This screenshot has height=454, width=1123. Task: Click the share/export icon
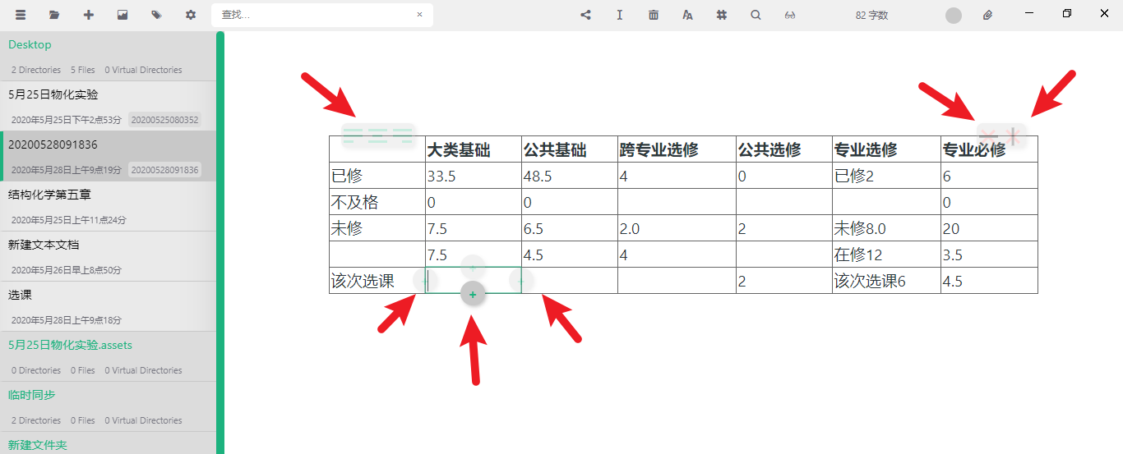point(585,15)
